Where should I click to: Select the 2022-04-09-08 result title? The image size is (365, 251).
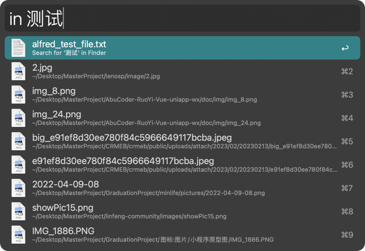coord(66,184)
